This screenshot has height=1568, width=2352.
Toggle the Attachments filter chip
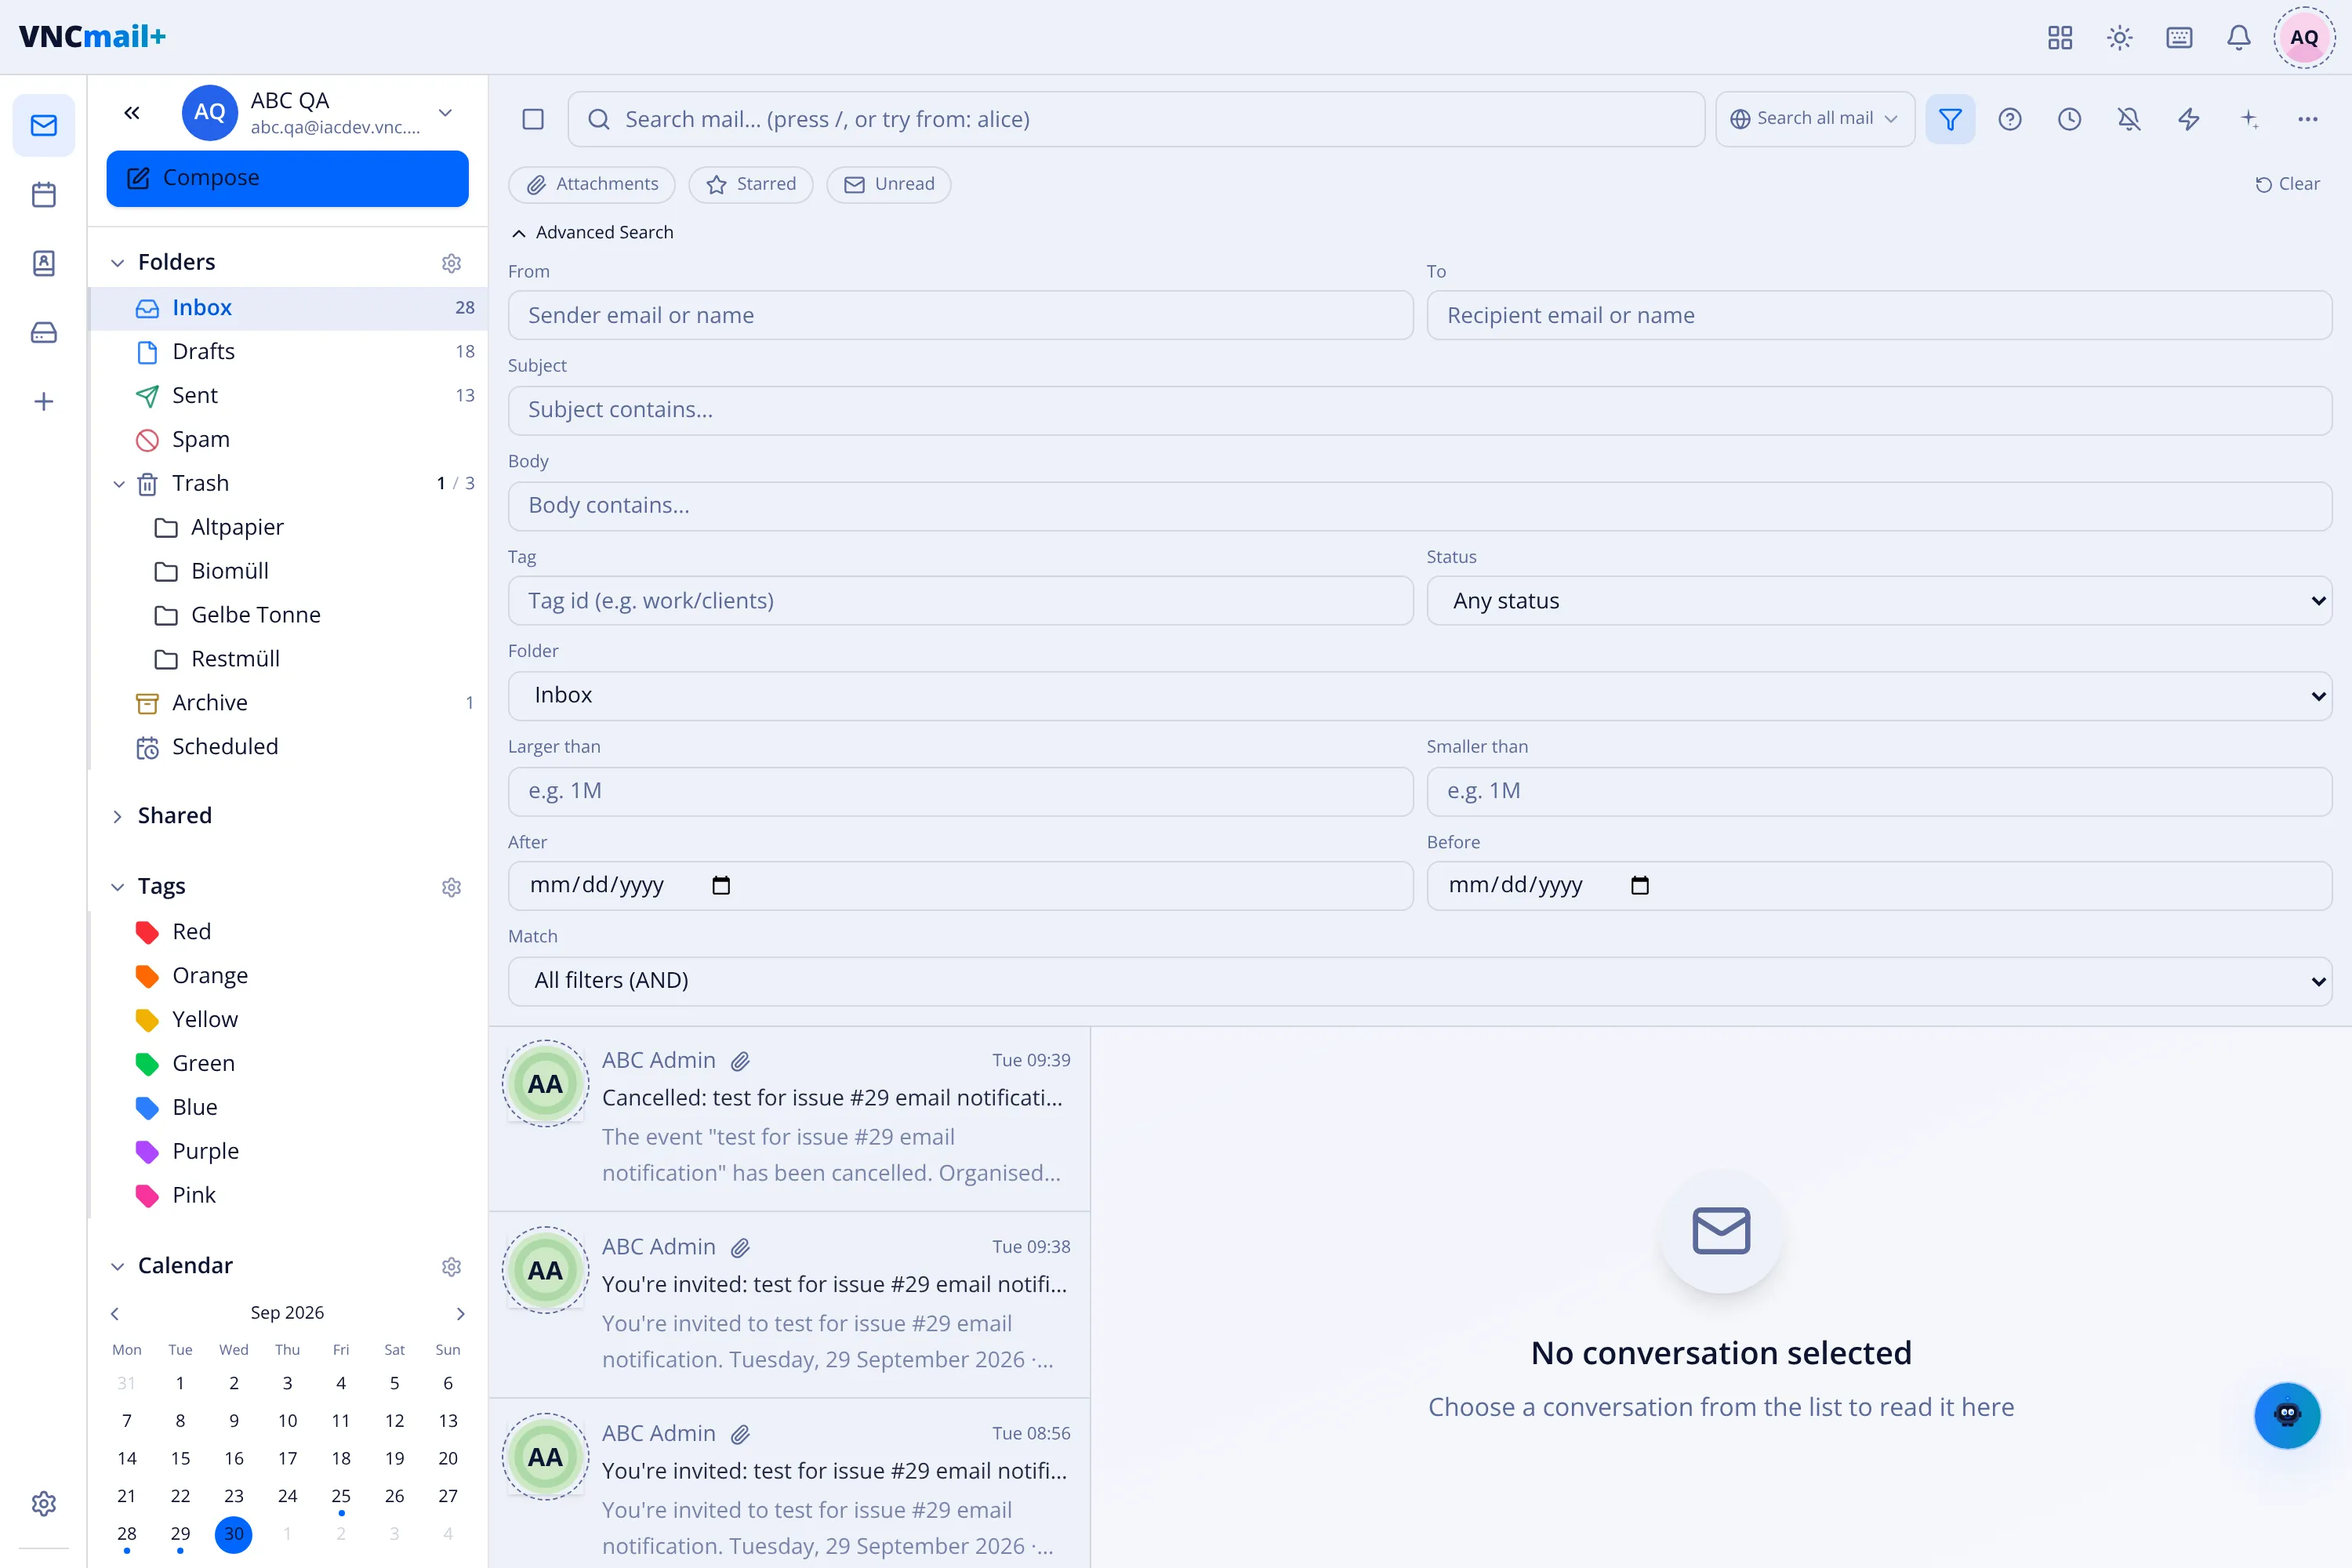coord(592,184)
